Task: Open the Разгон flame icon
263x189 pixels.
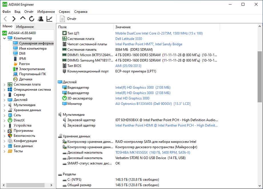Action: point(15,64)
